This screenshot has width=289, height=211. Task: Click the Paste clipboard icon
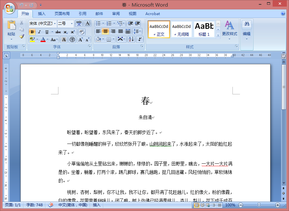(x=11, y=25)
